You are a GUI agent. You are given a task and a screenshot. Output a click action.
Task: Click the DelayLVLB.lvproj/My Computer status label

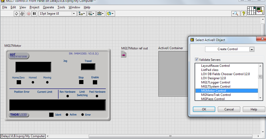(23, 136)
